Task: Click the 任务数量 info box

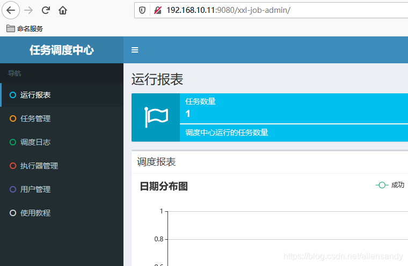Action: pos(269,117)
